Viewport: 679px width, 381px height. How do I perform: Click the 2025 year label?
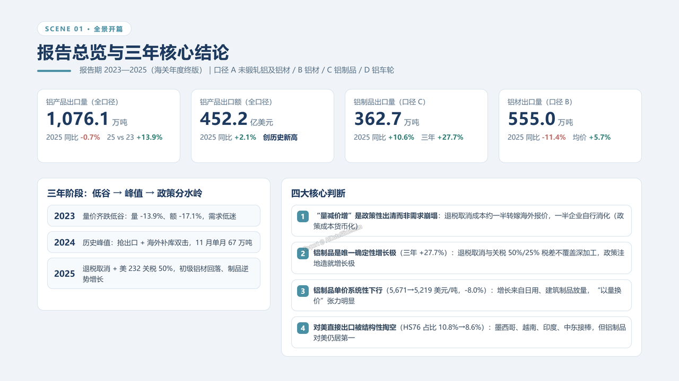(65, 274)
